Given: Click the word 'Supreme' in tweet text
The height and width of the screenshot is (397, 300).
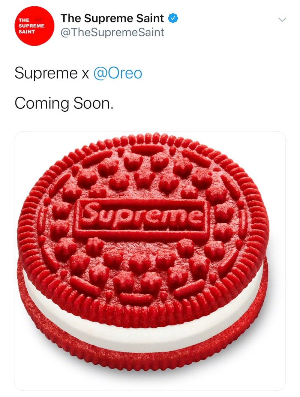Looking at the screenshot, I should tap(46, 73).
